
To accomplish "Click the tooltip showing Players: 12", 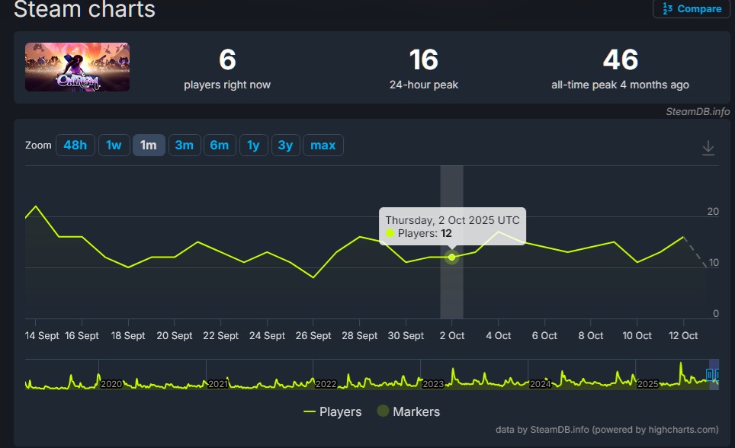I will (x=452, y=226).
